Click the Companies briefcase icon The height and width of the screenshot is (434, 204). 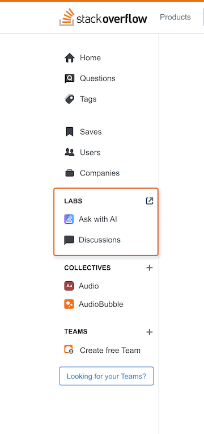pyautogui.click(x=70, y=173)
